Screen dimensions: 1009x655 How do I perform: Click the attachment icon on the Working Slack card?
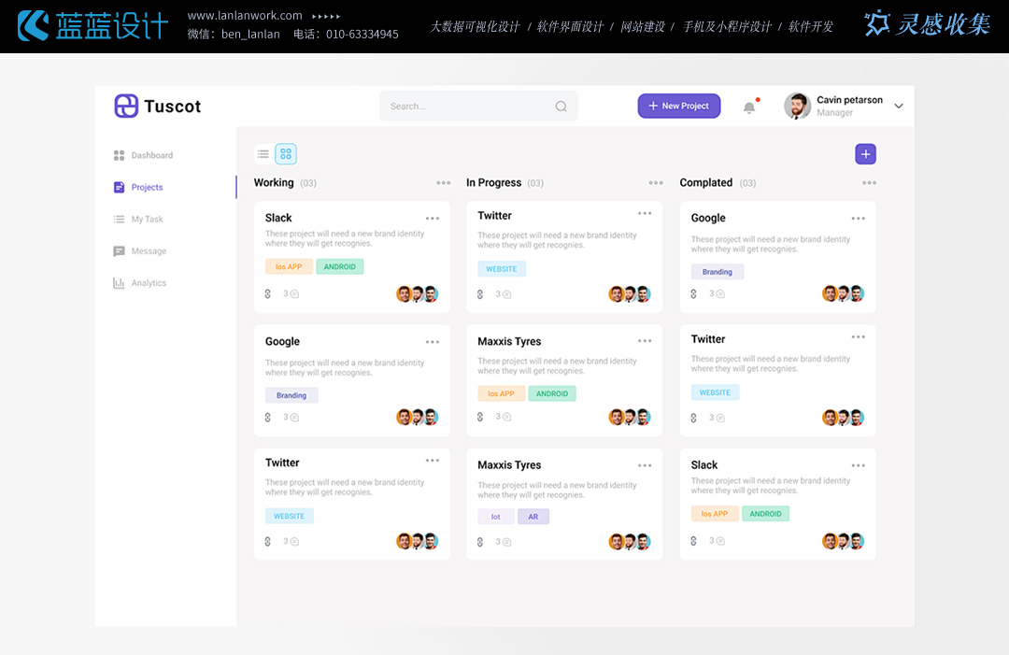[x=268, y=293]
